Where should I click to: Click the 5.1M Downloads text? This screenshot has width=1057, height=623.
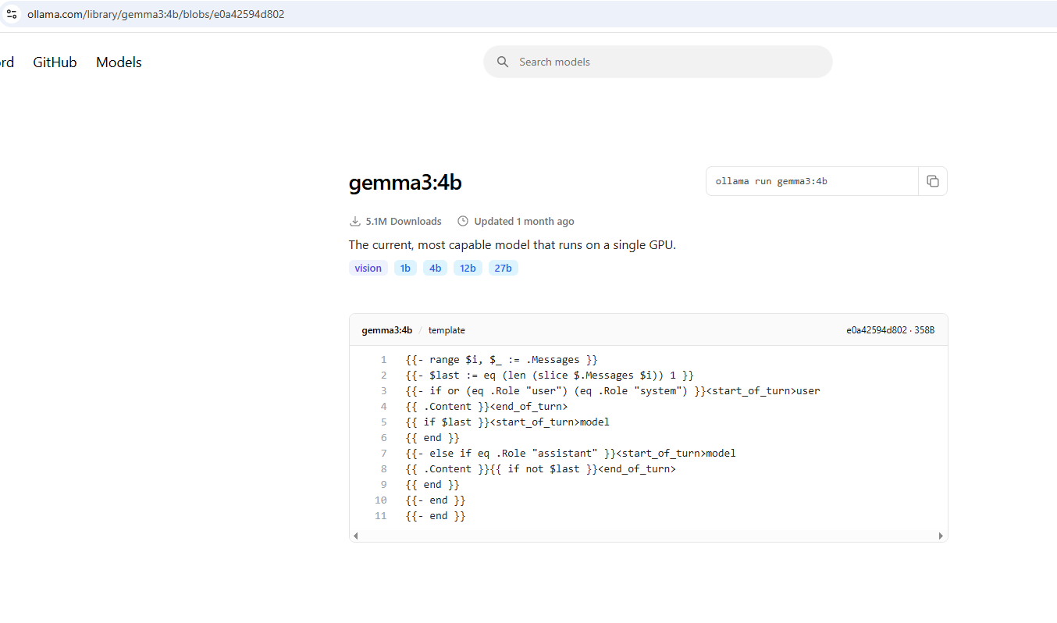404,222
